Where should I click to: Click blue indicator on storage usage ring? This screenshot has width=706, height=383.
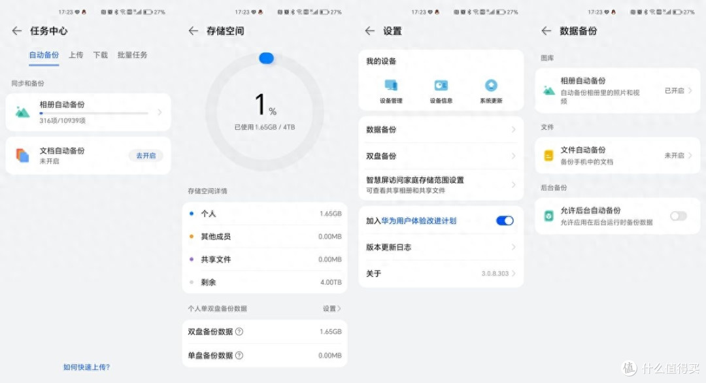click(266, 58)
